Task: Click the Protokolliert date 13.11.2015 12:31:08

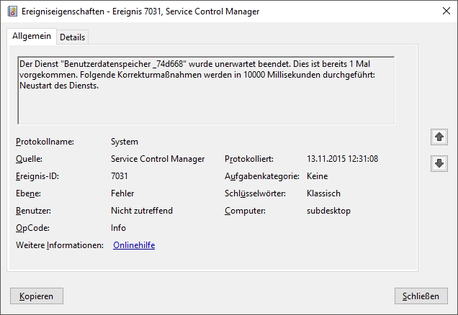Action: tap(342, 159)
